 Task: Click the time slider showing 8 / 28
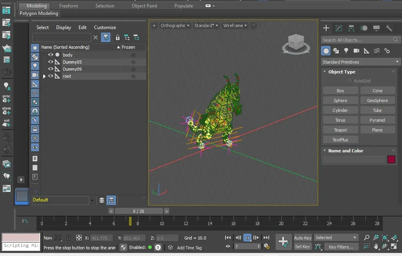[139, 211]
